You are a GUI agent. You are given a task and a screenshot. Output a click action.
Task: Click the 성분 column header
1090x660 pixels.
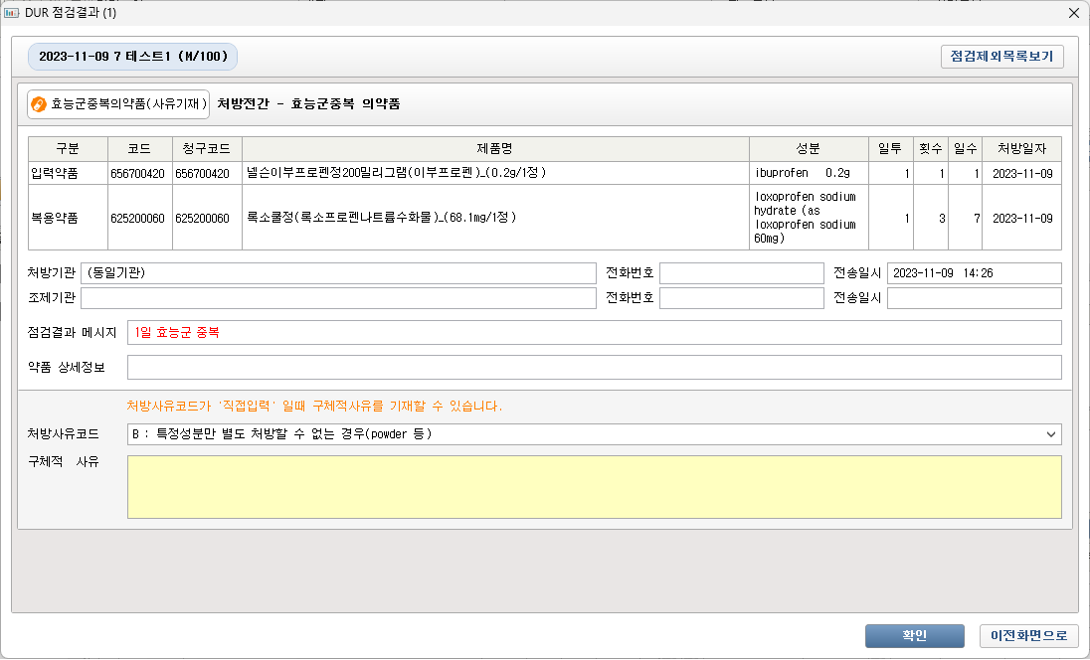(808, 148)
